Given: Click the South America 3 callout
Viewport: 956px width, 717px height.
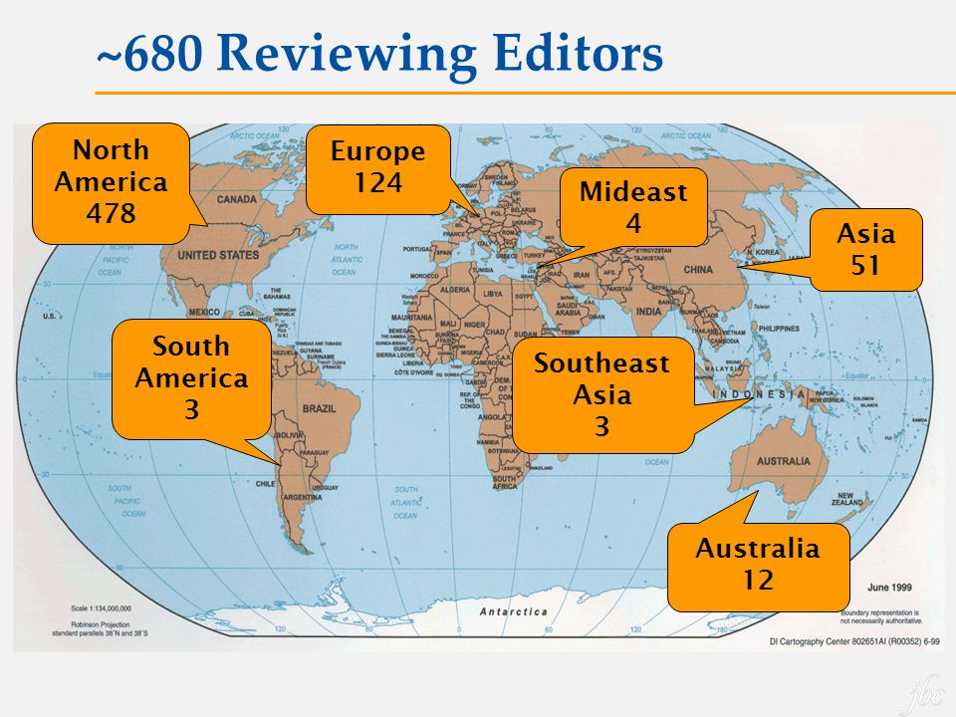Looking at the screenshot, I should pyautogui.click(x=191, y=379).
